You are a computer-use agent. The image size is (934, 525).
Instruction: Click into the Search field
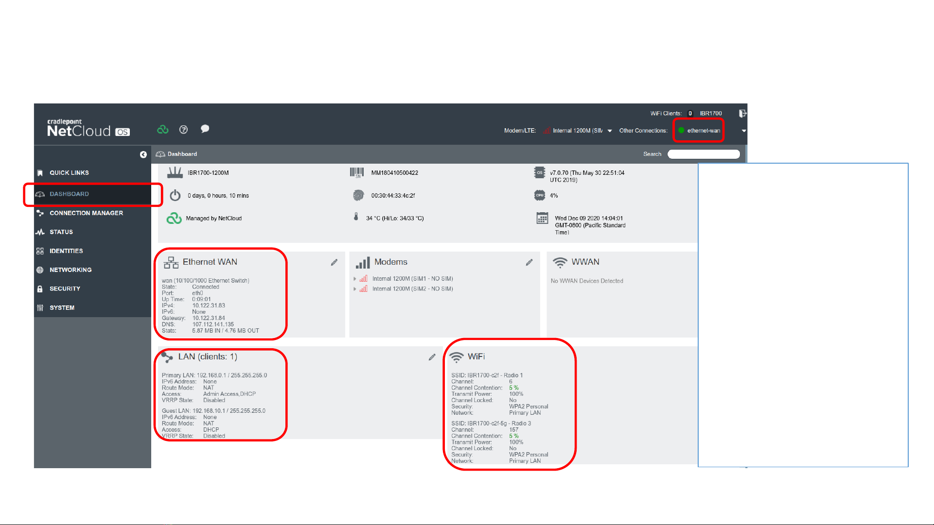(x=704, y=154)
